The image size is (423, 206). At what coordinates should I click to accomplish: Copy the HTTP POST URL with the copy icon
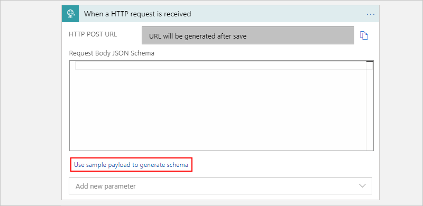point(364,35)
